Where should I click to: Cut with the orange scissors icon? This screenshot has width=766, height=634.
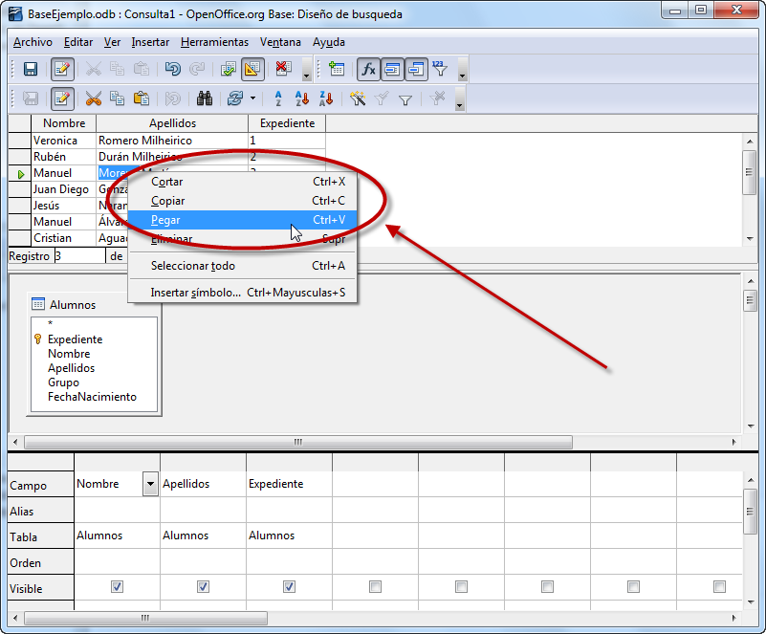coord(94,99)
